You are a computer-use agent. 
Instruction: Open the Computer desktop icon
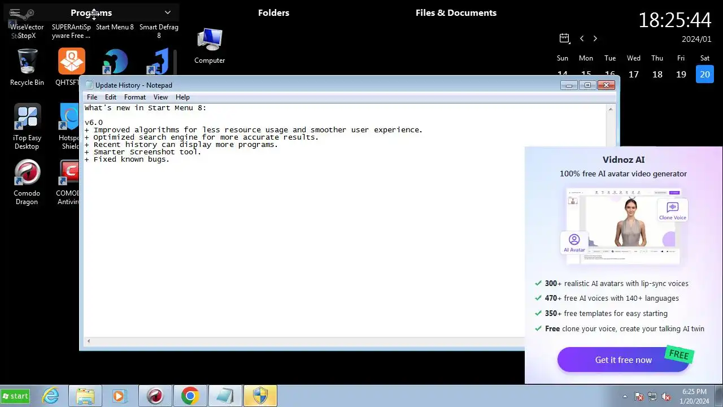[x=210, y=46]
